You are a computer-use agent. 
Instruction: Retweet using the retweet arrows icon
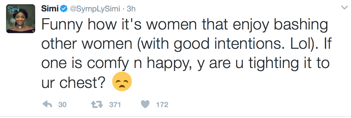[x=97, y=104]
